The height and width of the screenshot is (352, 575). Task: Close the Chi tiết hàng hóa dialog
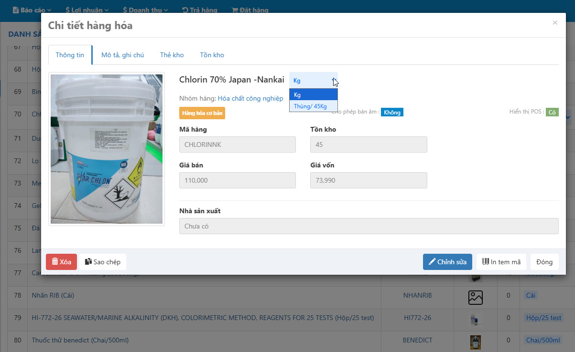pyautogui.click(x=554, y=22)
